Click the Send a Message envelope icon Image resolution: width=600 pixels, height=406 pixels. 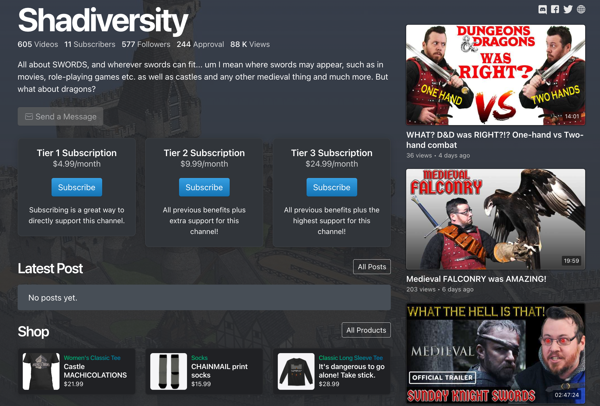click(x=28, y=117)
